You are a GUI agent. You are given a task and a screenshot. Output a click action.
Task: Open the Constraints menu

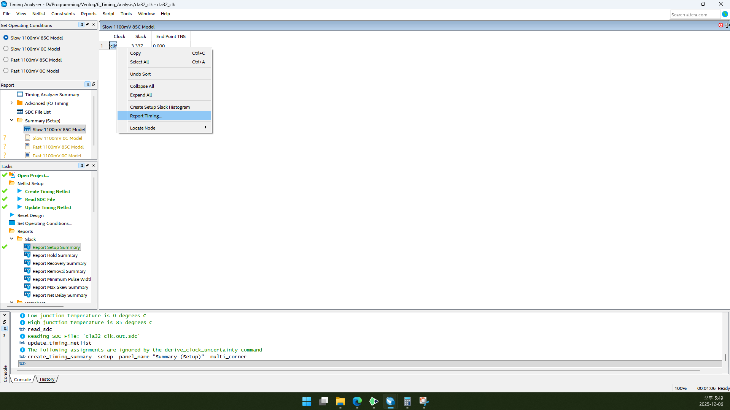(63, 14)
